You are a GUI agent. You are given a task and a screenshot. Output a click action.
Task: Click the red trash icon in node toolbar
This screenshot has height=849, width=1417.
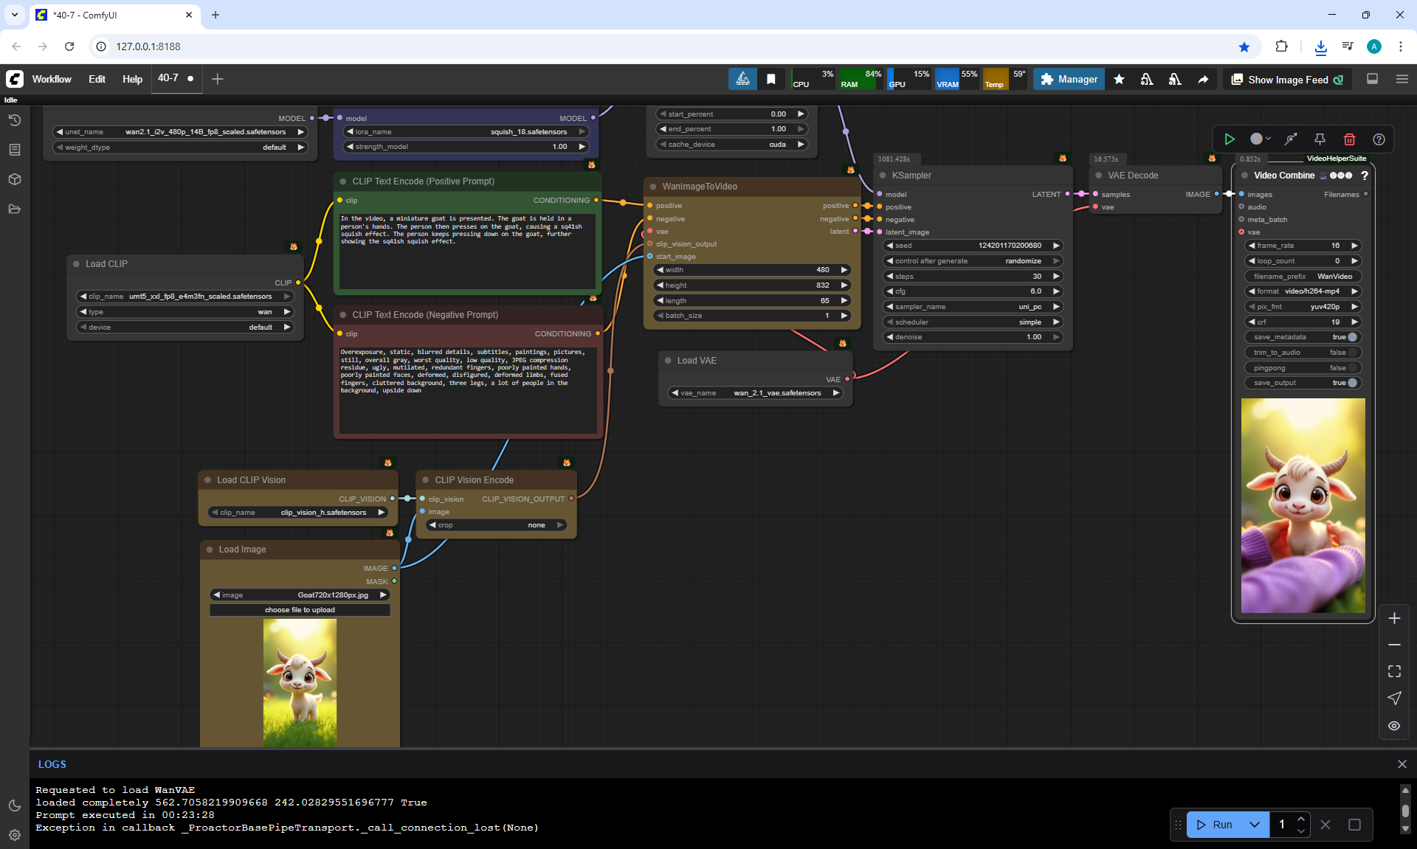[1349, 139]
